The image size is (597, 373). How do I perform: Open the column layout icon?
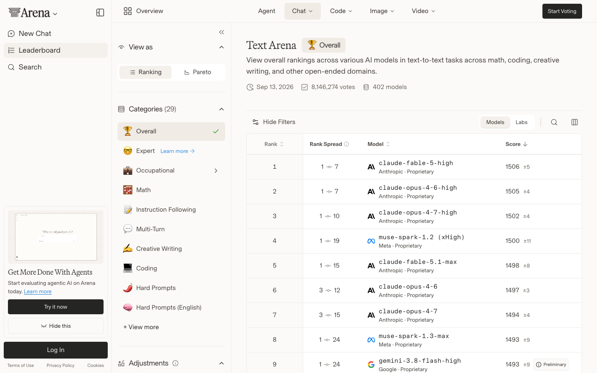pyautogui.click(x=575, y=122)
